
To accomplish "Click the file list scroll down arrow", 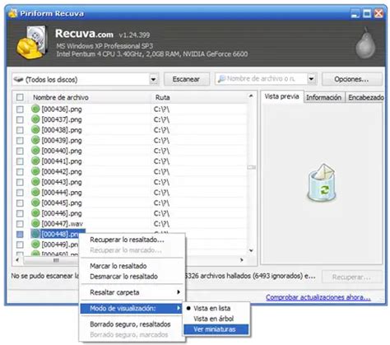I will point(251,250).
